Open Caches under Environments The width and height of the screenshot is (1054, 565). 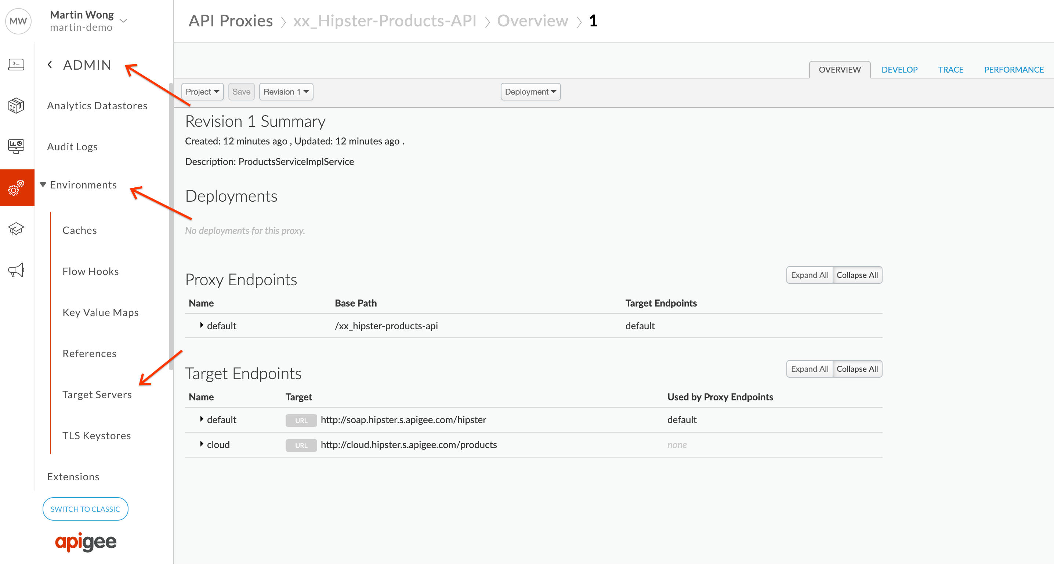[79, 230]
